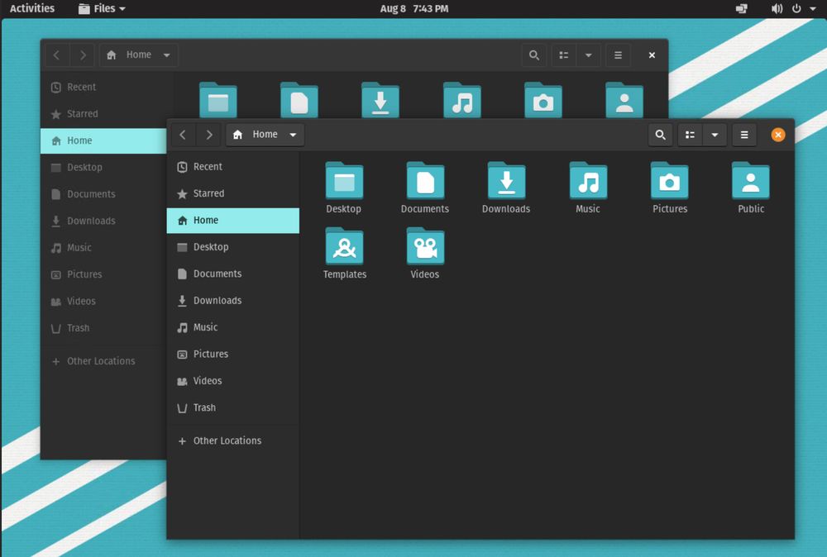This screenshot has width=827, height=557.
Task: Open the Documents folder in back window
Action: [299, 100]
